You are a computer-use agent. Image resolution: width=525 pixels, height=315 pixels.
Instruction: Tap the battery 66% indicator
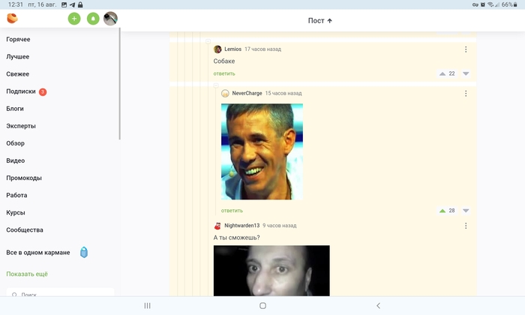[x=509, y=4]
